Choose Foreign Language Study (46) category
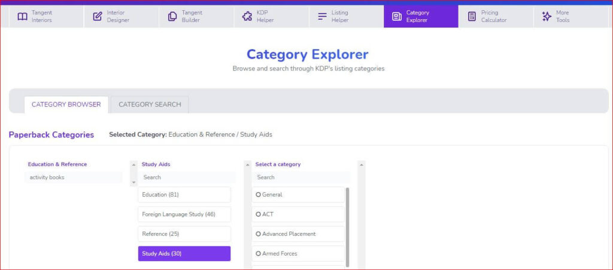 click(x=184, y=214)
